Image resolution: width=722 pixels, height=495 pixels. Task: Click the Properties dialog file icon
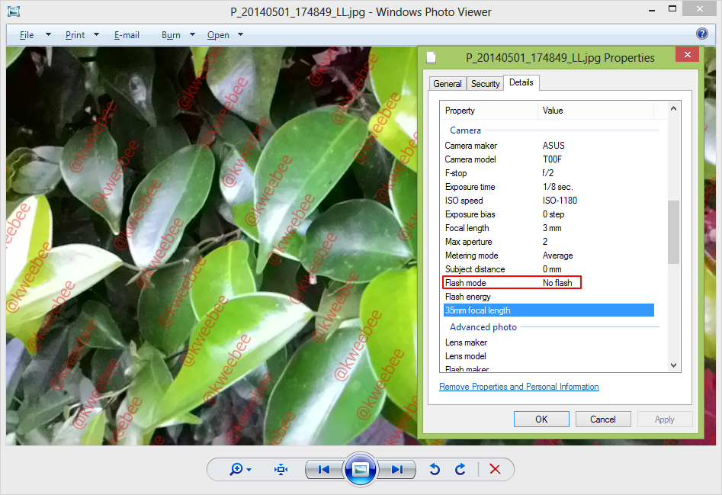click(432, 57)
